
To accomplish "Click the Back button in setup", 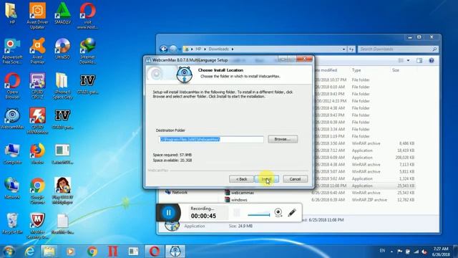I will tap(241, 178).
